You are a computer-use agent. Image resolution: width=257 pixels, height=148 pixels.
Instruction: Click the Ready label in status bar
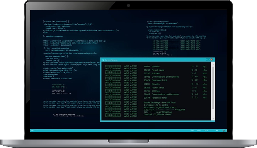(32, 130)
